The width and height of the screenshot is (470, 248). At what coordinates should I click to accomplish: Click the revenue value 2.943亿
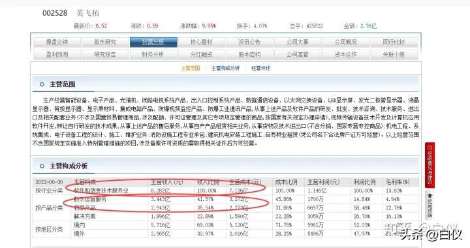(x=160, y=208)
